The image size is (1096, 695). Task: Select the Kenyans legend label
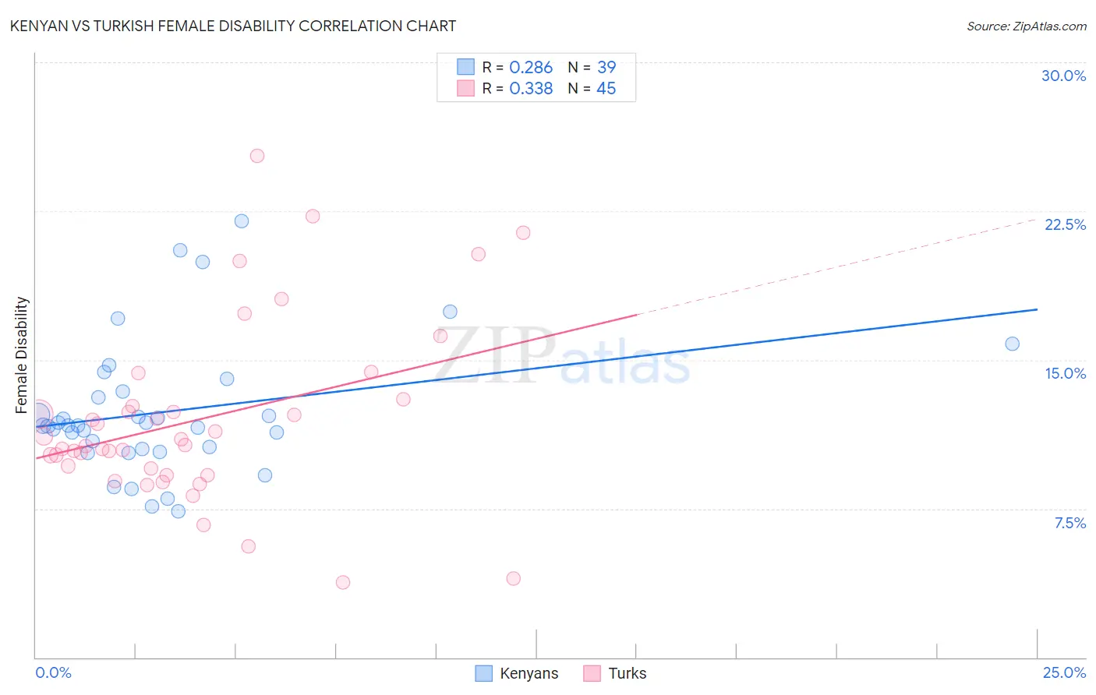coord(529,673)
